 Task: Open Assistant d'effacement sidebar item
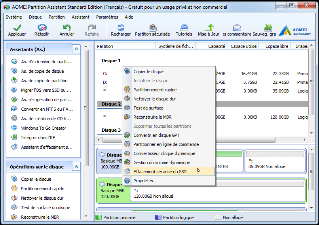coord(42,147)
